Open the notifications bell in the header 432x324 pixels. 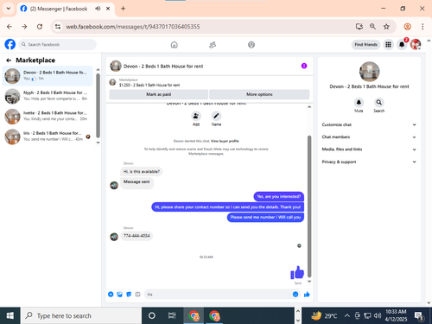pos(402,44)
